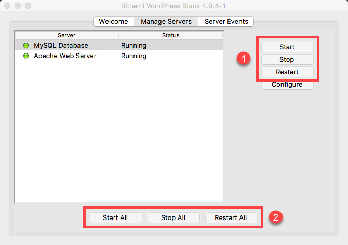Viewport: 348px width, 245px height.
Task: Open the Server Events tab
Action: coord(226,21)
